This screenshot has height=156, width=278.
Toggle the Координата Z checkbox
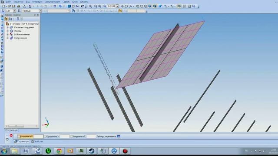71,136
